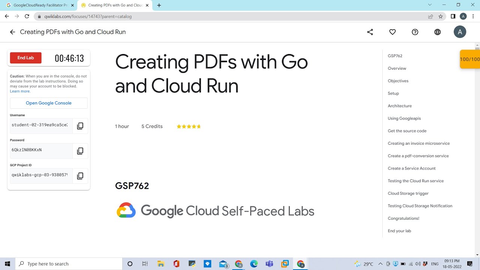This screenshot has height=270, width=480.
Task: Go to Create a pdf-conversion service section
Action: [418, 156]
